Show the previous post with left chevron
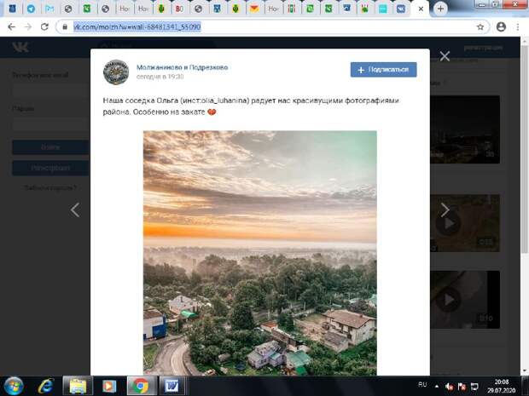 click(x=75, y=210)
